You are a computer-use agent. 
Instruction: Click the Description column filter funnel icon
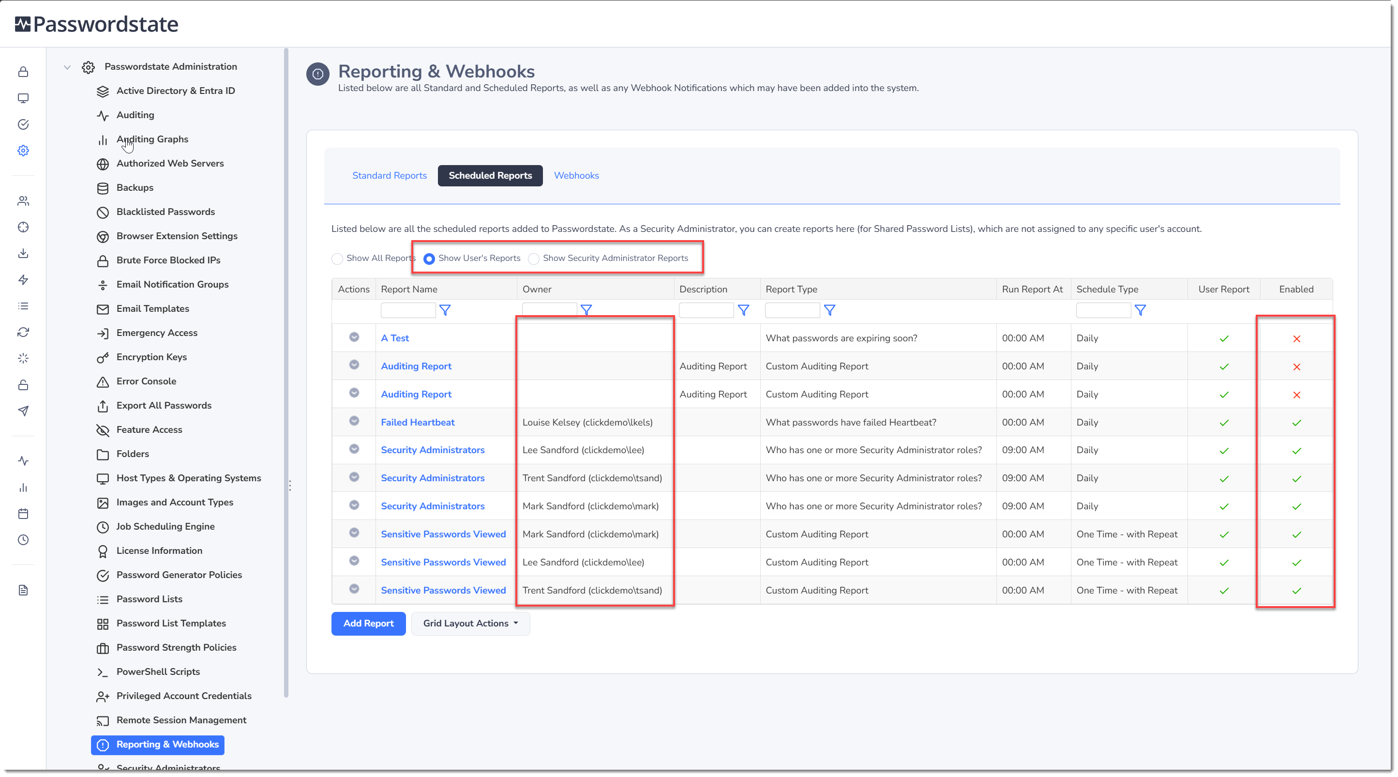(x=743, y=310)
